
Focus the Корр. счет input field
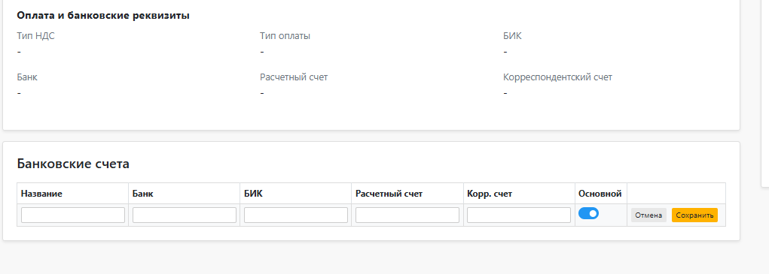(x=519, y=215)
